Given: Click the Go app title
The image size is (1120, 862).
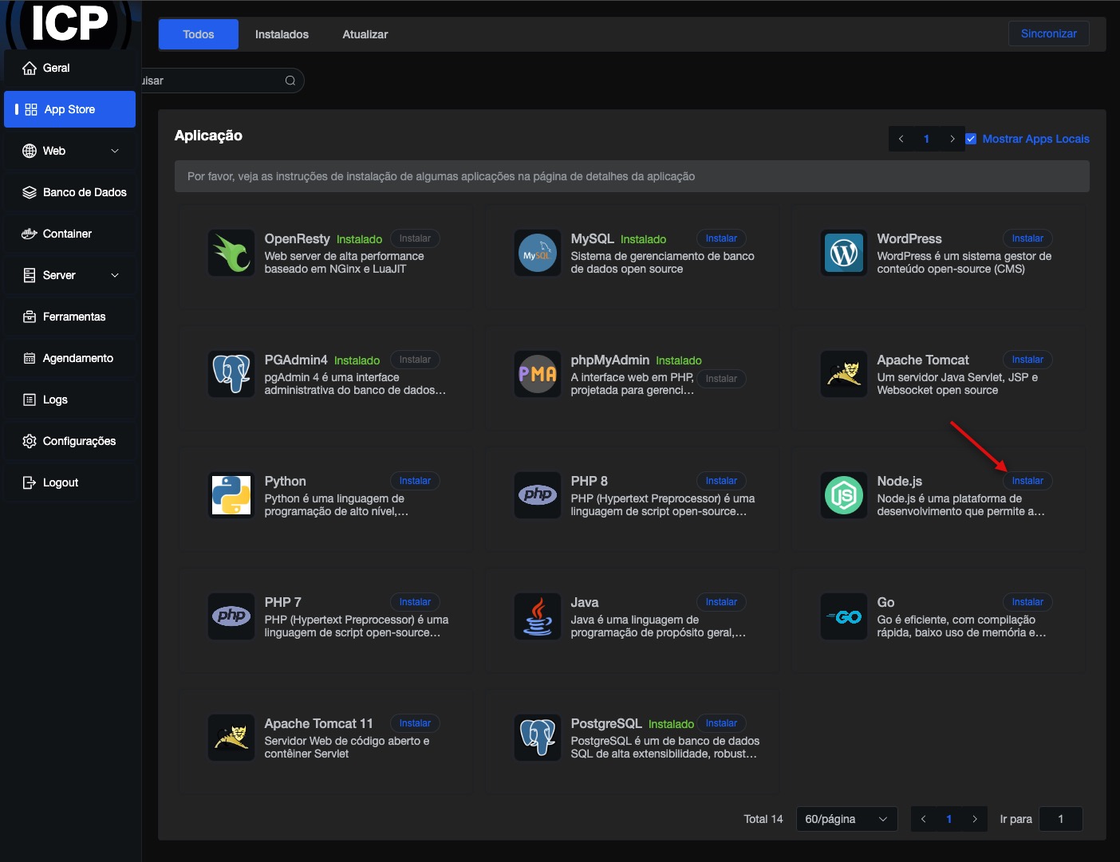Looking at the screenshot, I should point(885,602).
